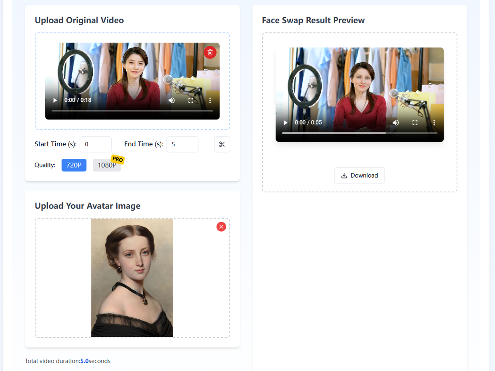Play the original video
Viewport: 495px width, 371px height.
pyautogui.click(x=54, y=100)
